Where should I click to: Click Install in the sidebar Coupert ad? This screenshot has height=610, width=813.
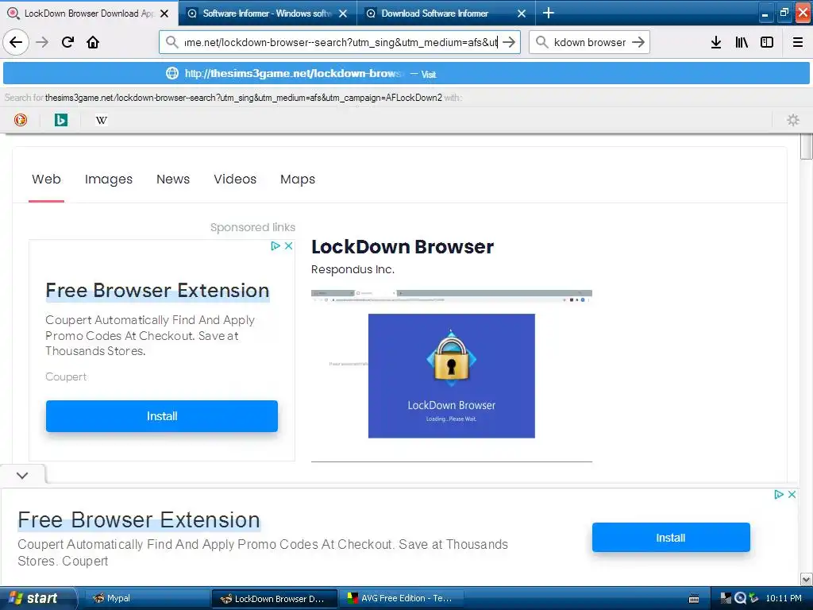162,416
